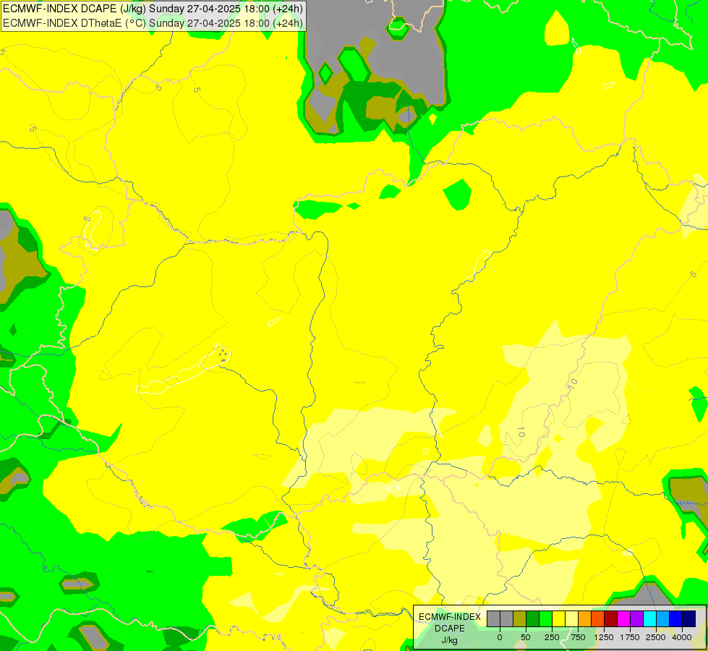Click the ECMWF-INDEX title in the legend box
708x651 pixels.
pos(450,617)
